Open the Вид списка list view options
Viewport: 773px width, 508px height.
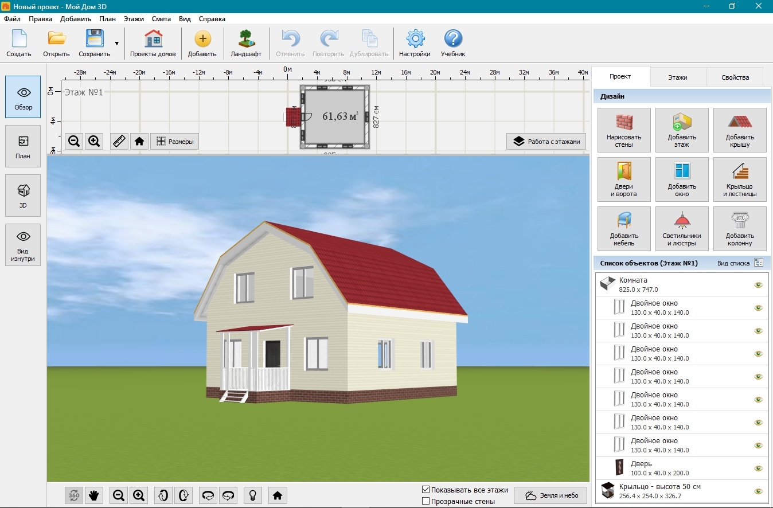(x=759, y=263)
